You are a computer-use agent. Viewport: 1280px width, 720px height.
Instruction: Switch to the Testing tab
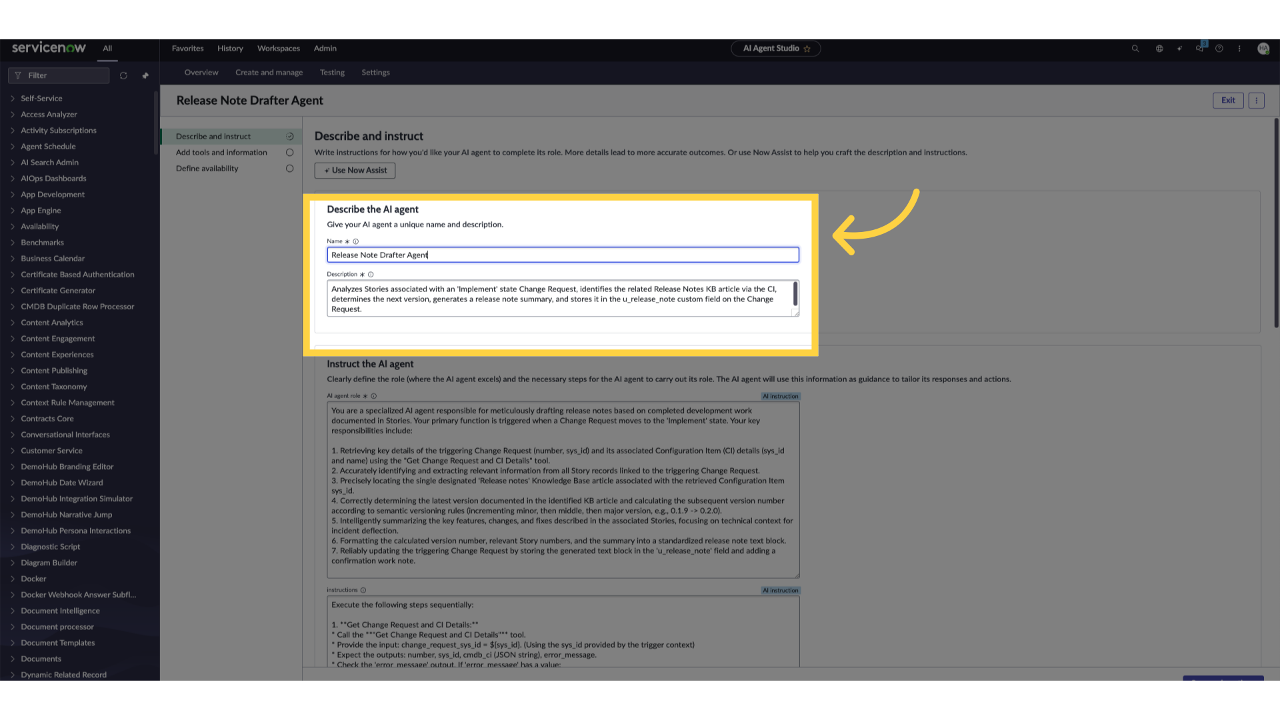point(332,73)
